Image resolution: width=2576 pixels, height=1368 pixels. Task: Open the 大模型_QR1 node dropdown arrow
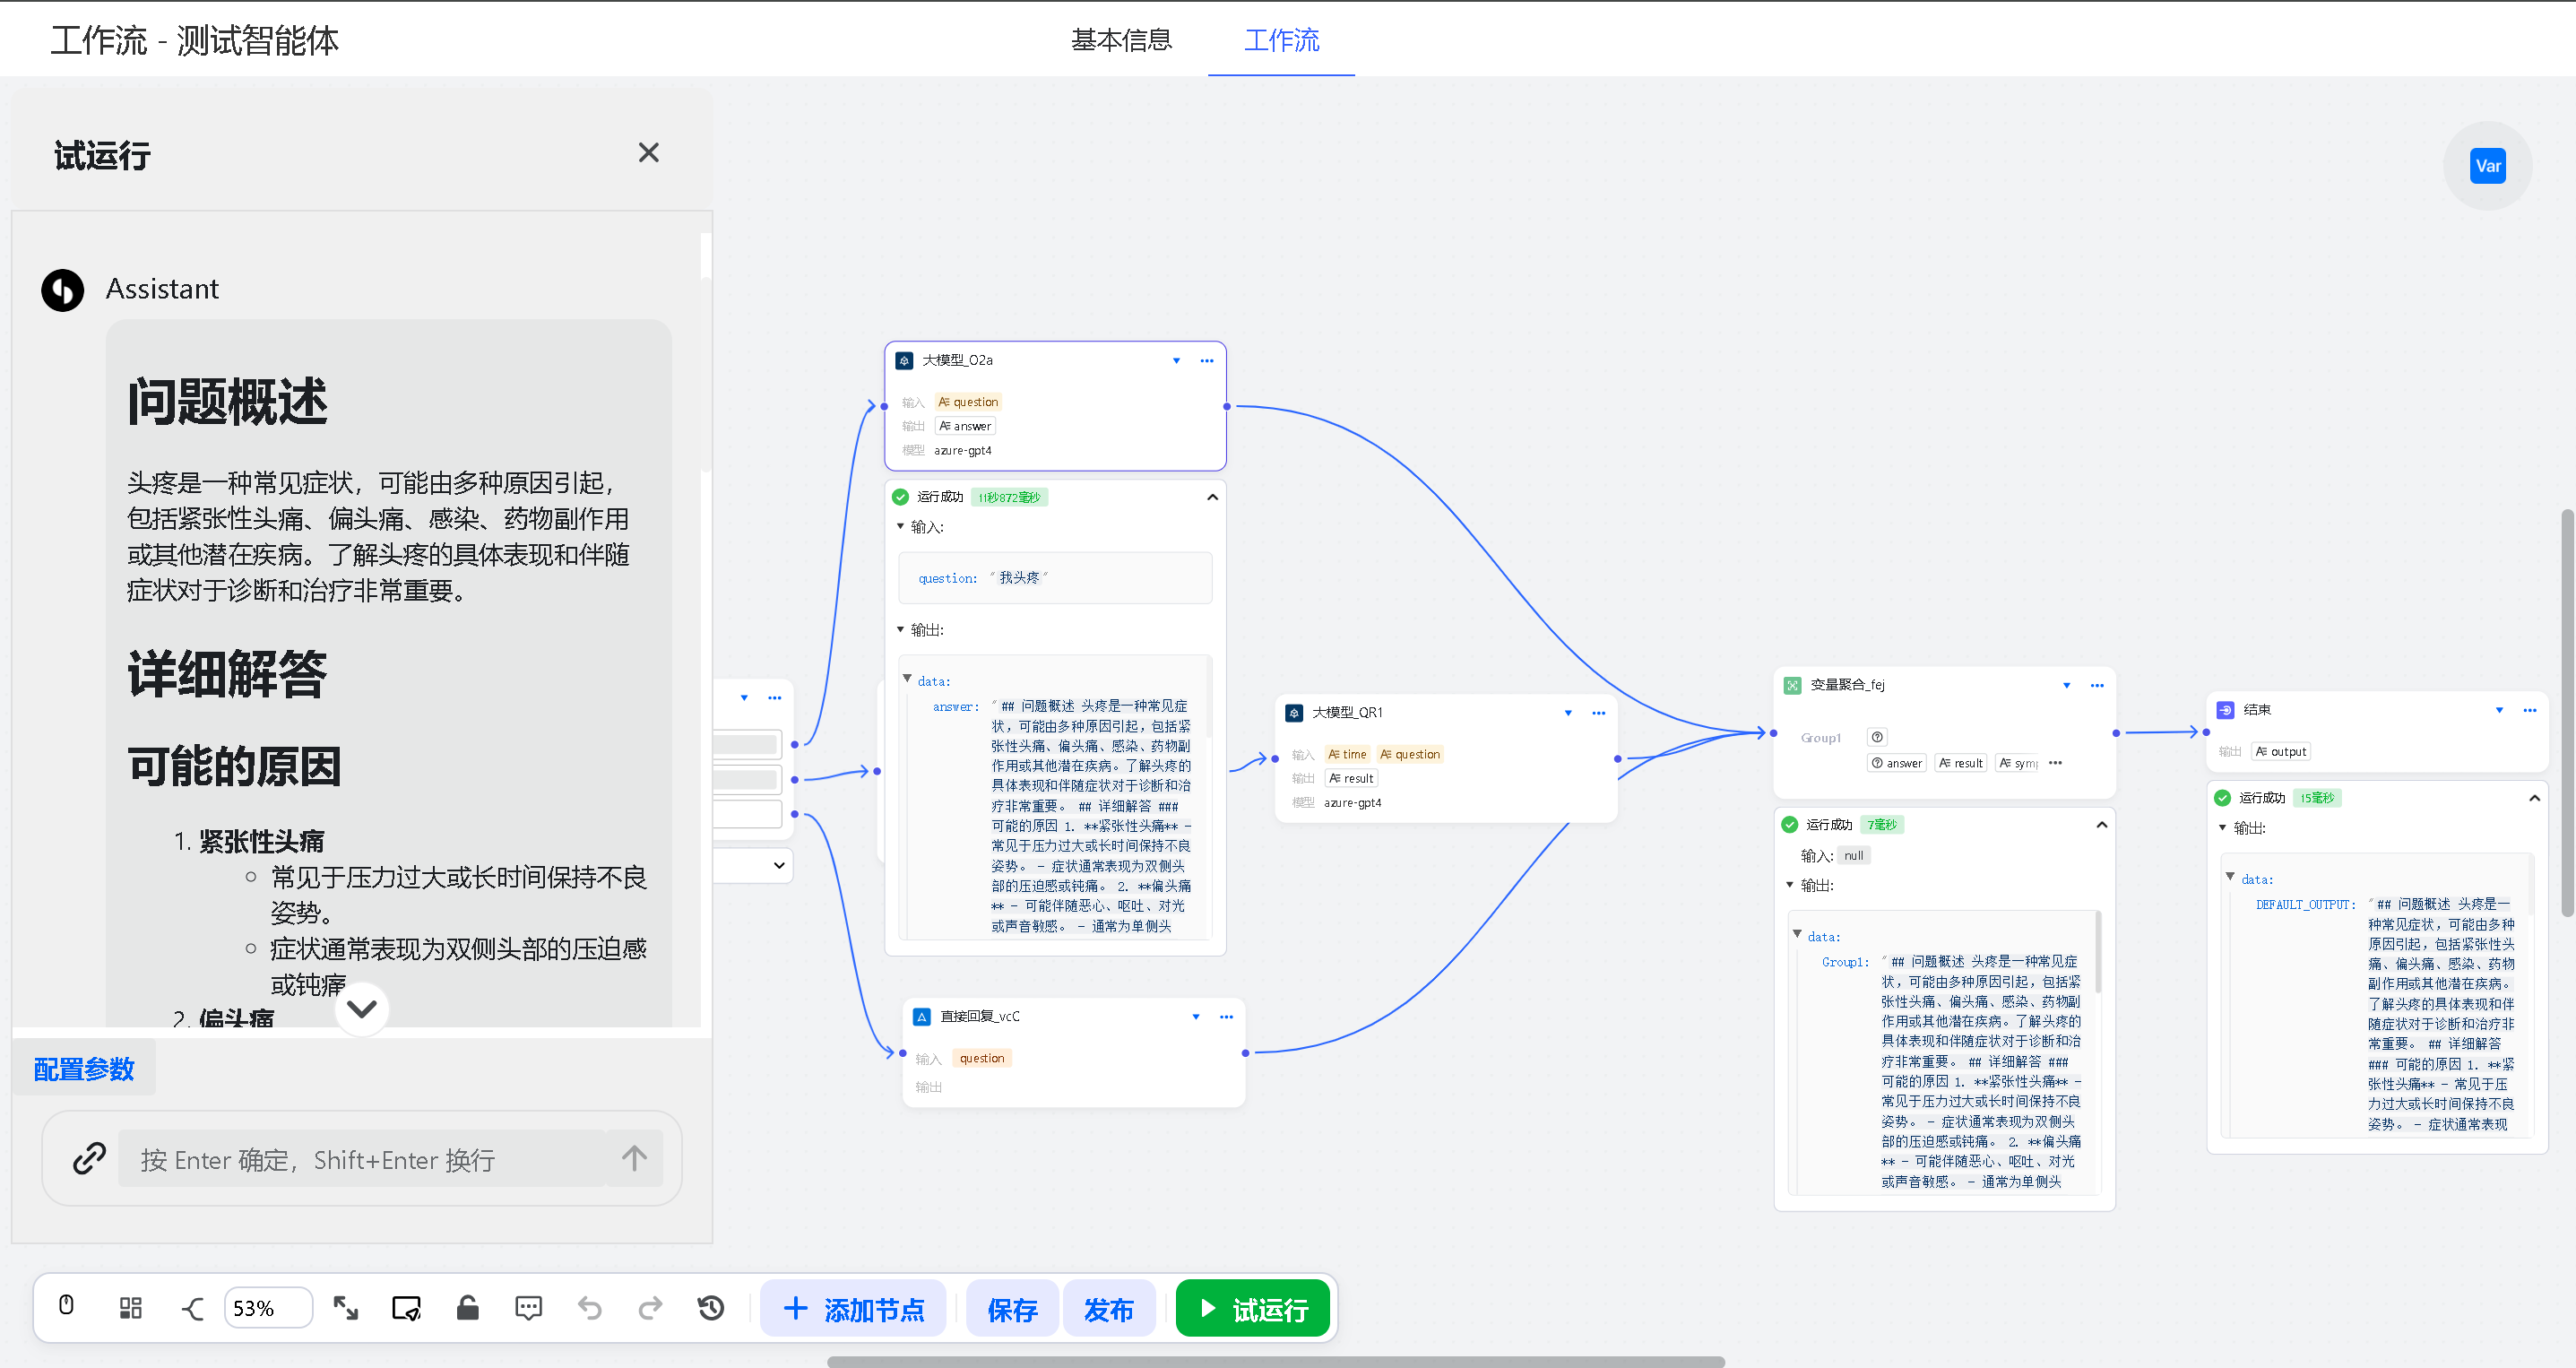1567,713
